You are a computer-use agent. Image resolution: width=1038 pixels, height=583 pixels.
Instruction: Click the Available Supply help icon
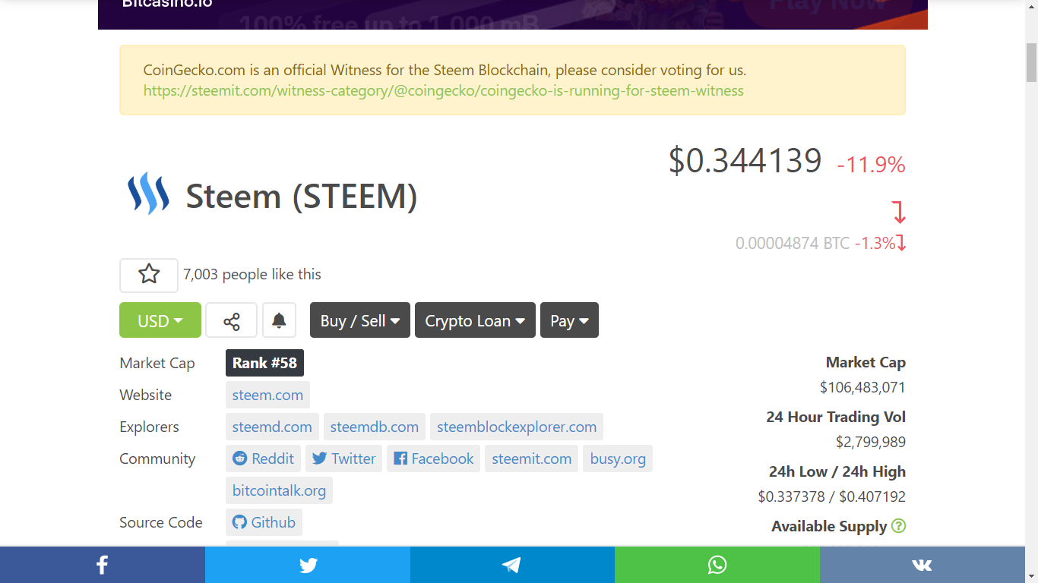tap(898, 526)
